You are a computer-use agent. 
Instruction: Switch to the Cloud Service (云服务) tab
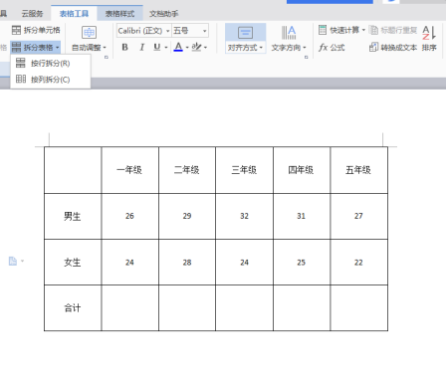[x=32, y=14]
